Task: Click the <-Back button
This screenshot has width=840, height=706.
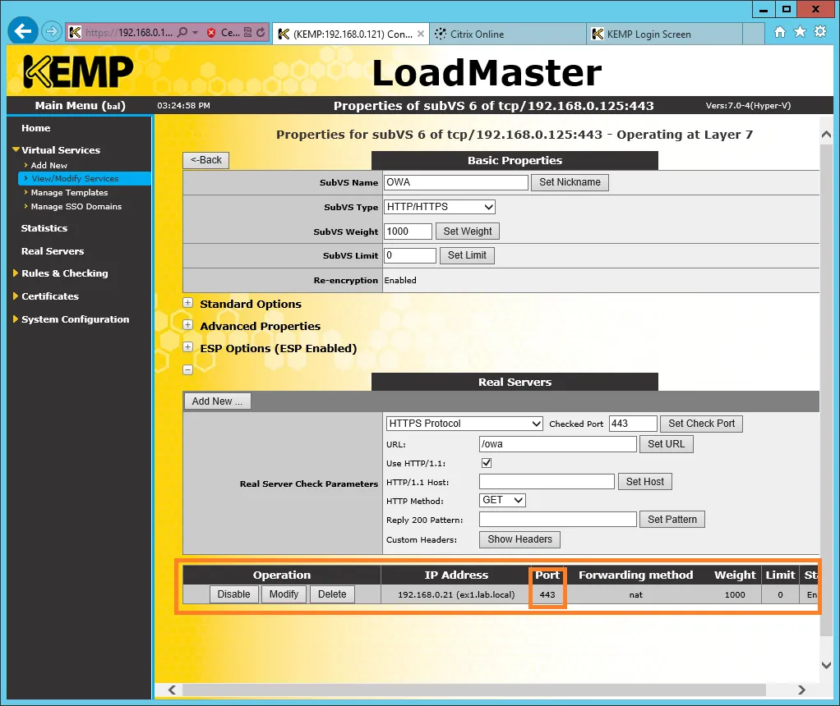Action: click(205, 160)
